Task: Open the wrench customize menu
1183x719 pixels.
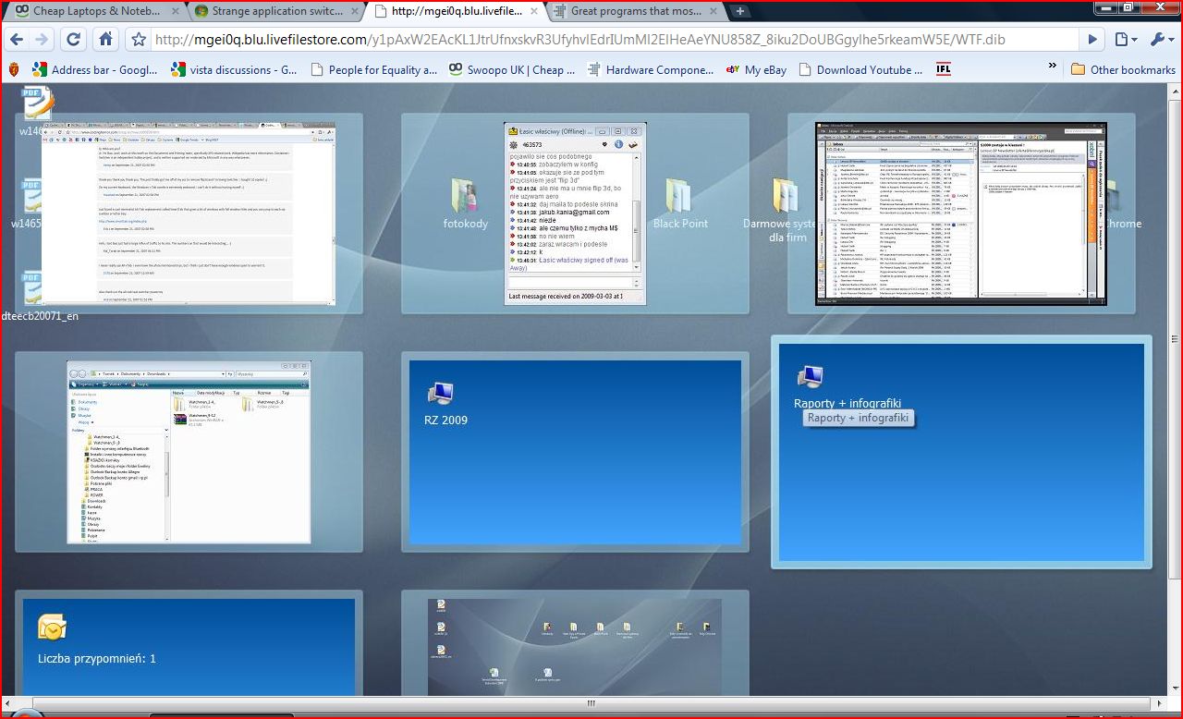Action: tap(1161, 40)
